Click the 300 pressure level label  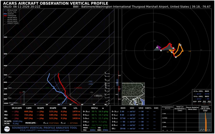(x=5, y=54)
